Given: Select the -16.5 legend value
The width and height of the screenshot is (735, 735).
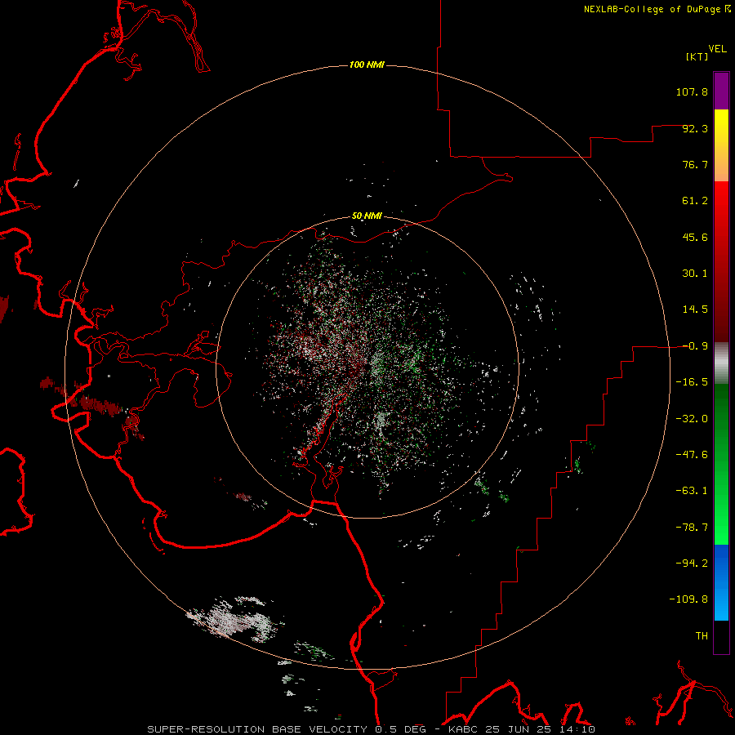Looking at the screenshot, I should [692, 382].
